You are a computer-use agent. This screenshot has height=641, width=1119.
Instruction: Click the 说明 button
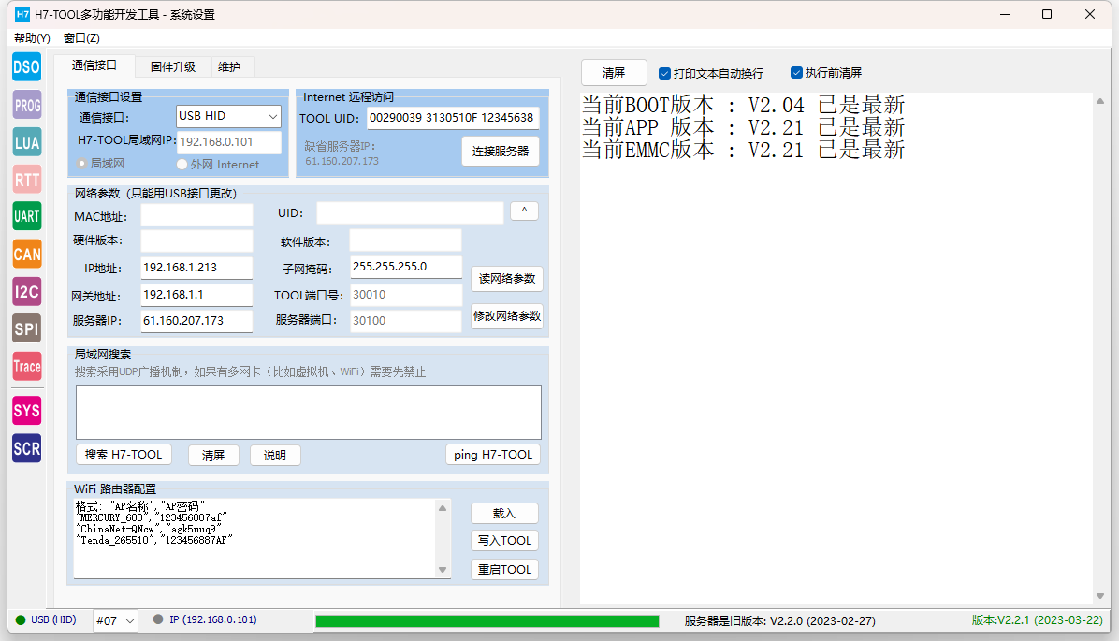[x=275, y=456]
